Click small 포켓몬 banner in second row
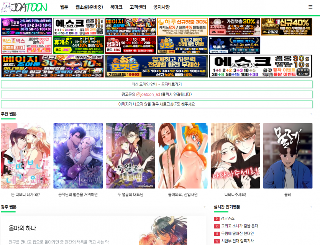 click(182, 45)
